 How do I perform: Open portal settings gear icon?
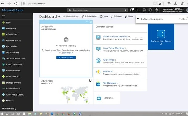pos(144,10)
